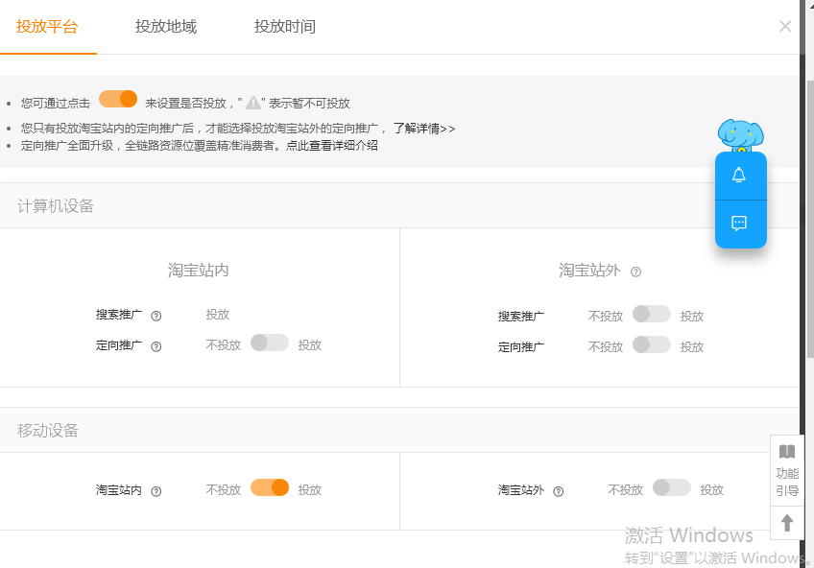Click 淘宝站内 heading under computer devices
814x568 pixels.
198,271
